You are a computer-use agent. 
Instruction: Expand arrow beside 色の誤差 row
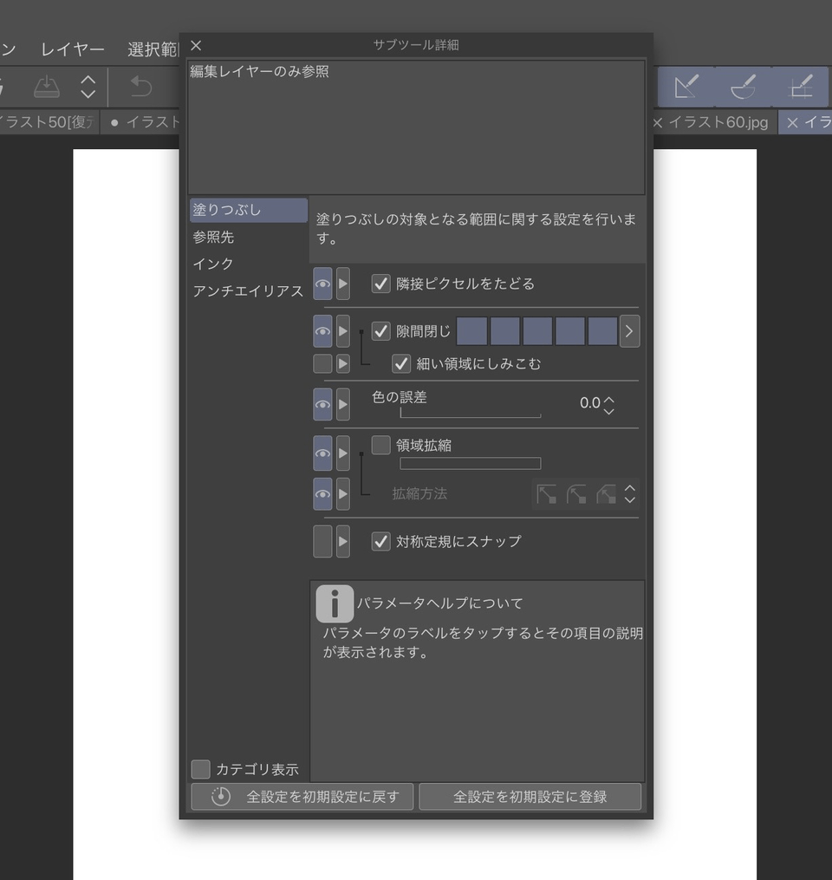pyautogui.click(x=343, y=405)
